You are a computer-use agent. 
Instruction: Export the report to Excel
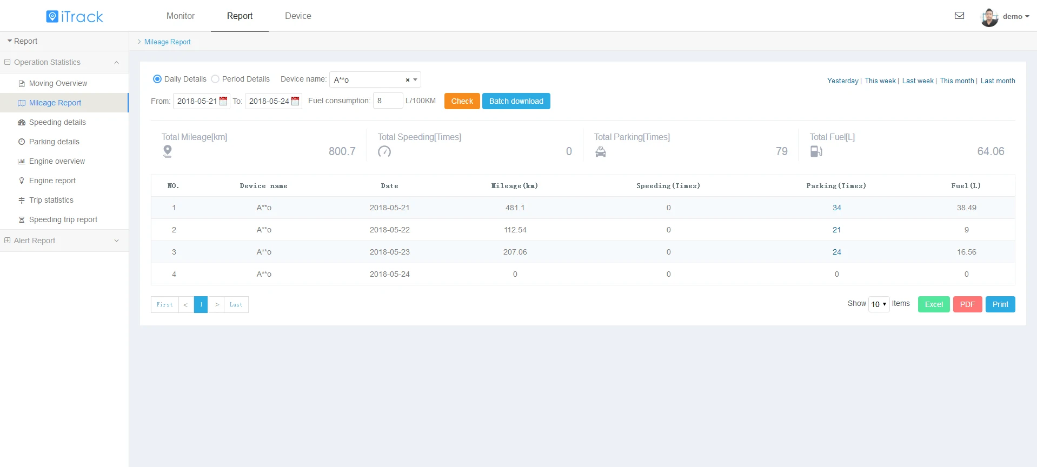[x=934, y=304]
